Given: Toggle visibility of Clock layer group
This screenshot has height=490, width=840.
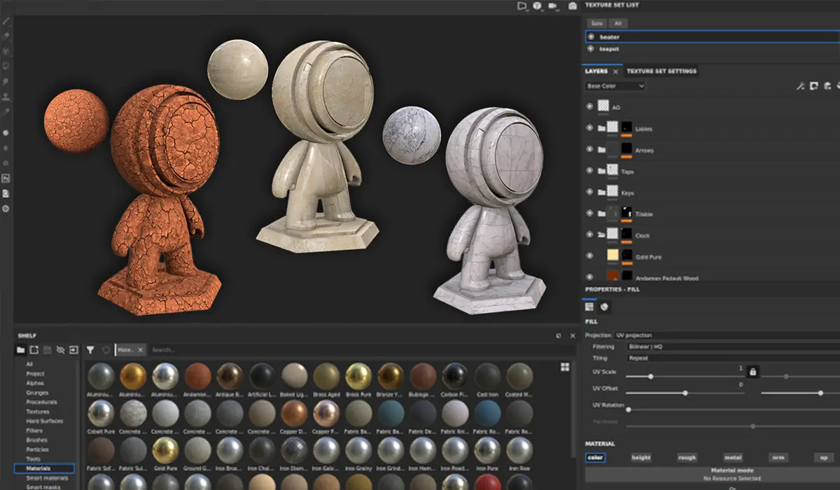Looking at the screenshot, I should 589,235.
